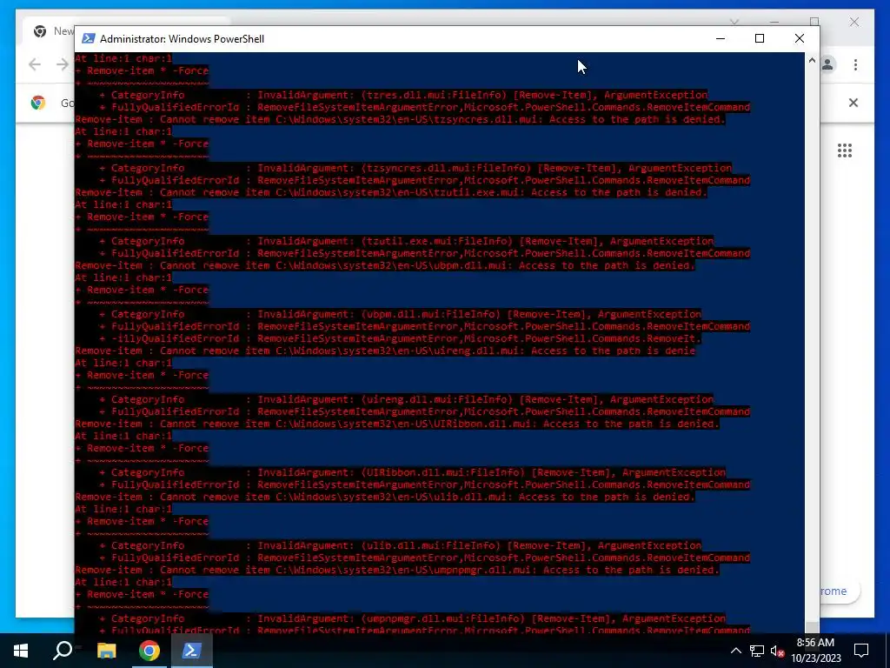Open the Google apps grid in Chrome

pyautogui.click(x=845, y=150)
